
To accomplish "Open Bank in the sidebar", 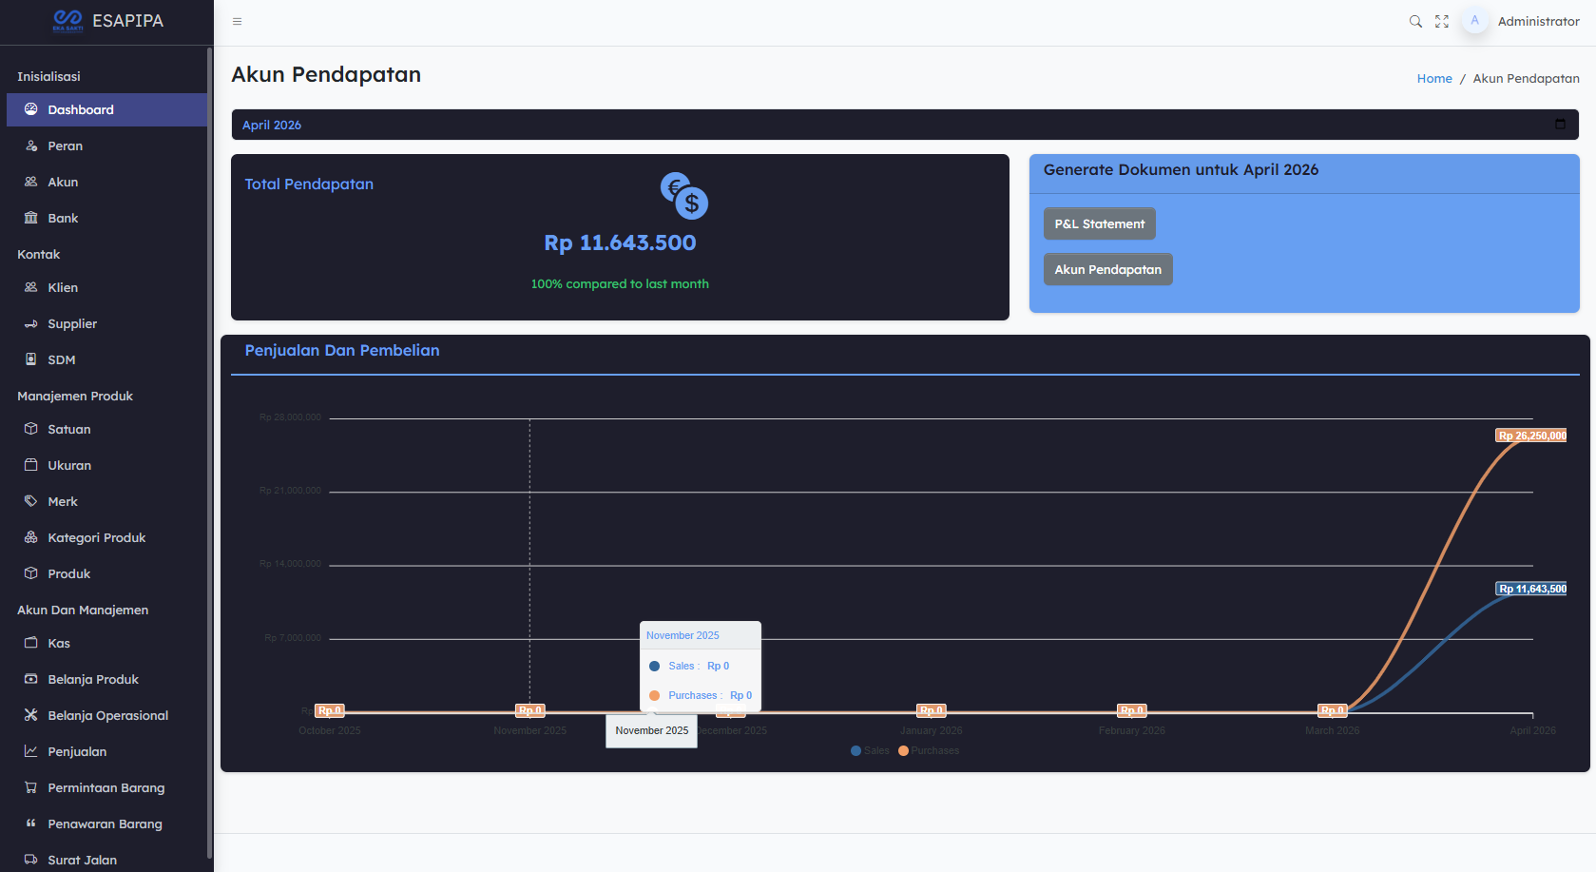I will coord(106,218).
